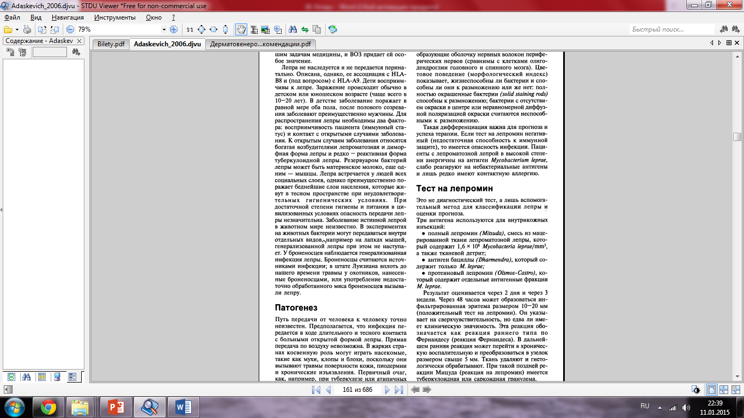This screenshot has width=744, height=418.
Task: Click the Быстрый поиск quick search field
Action: 673,29
